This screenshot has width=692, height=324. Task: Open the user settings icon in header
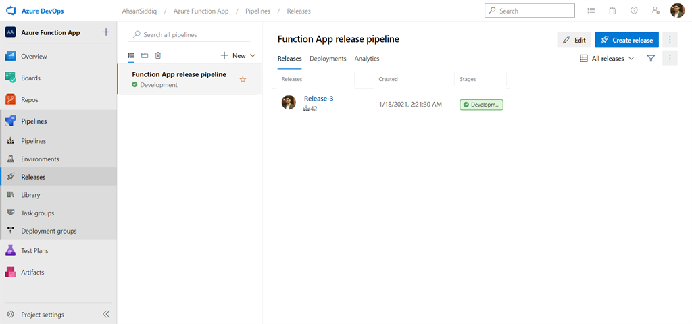(x=656, y=11)
